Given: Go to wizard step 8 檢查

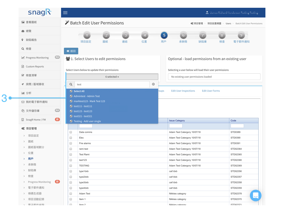Looking at the screenshot, I should pyautogui.click(x=222, y=35).
